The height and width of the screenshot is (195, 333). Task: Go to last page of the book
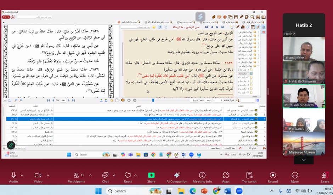click(x=222, y=27)
